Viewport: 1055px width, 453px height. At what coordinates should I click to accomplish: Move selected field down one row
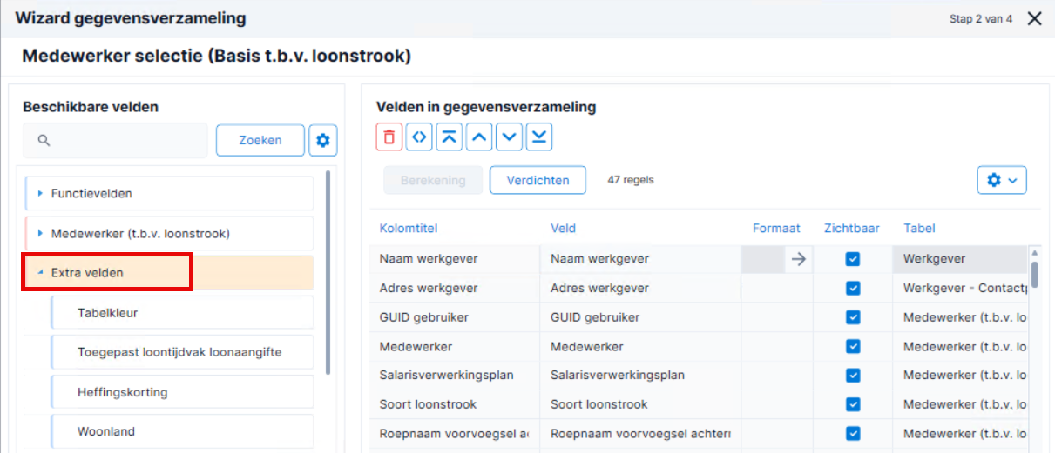point(510,137)
